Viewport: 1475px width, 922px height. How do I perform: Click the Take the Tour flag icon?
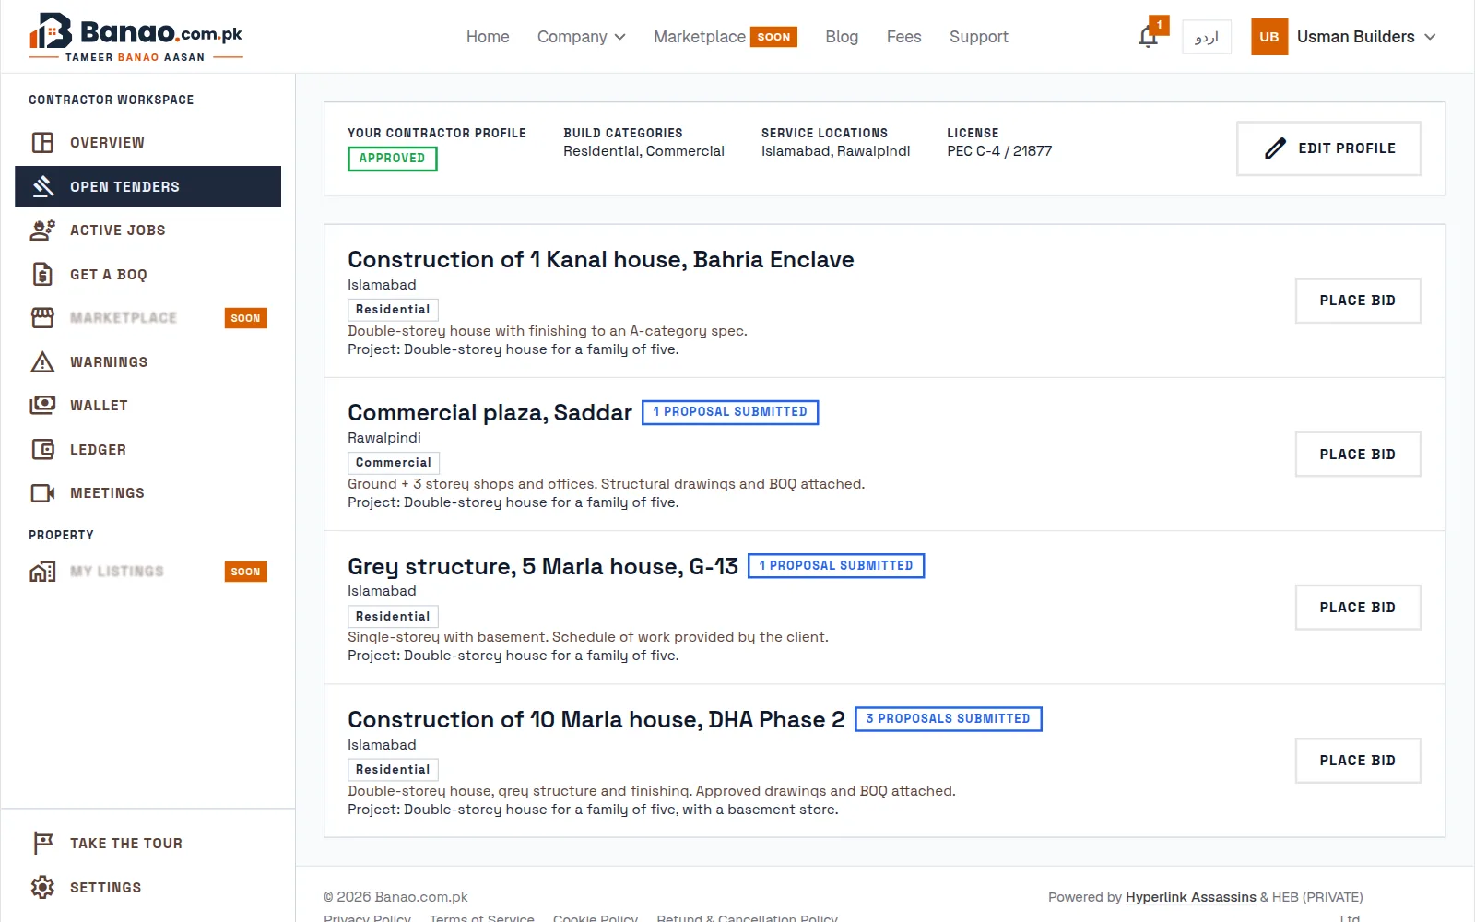coord(42,843)
